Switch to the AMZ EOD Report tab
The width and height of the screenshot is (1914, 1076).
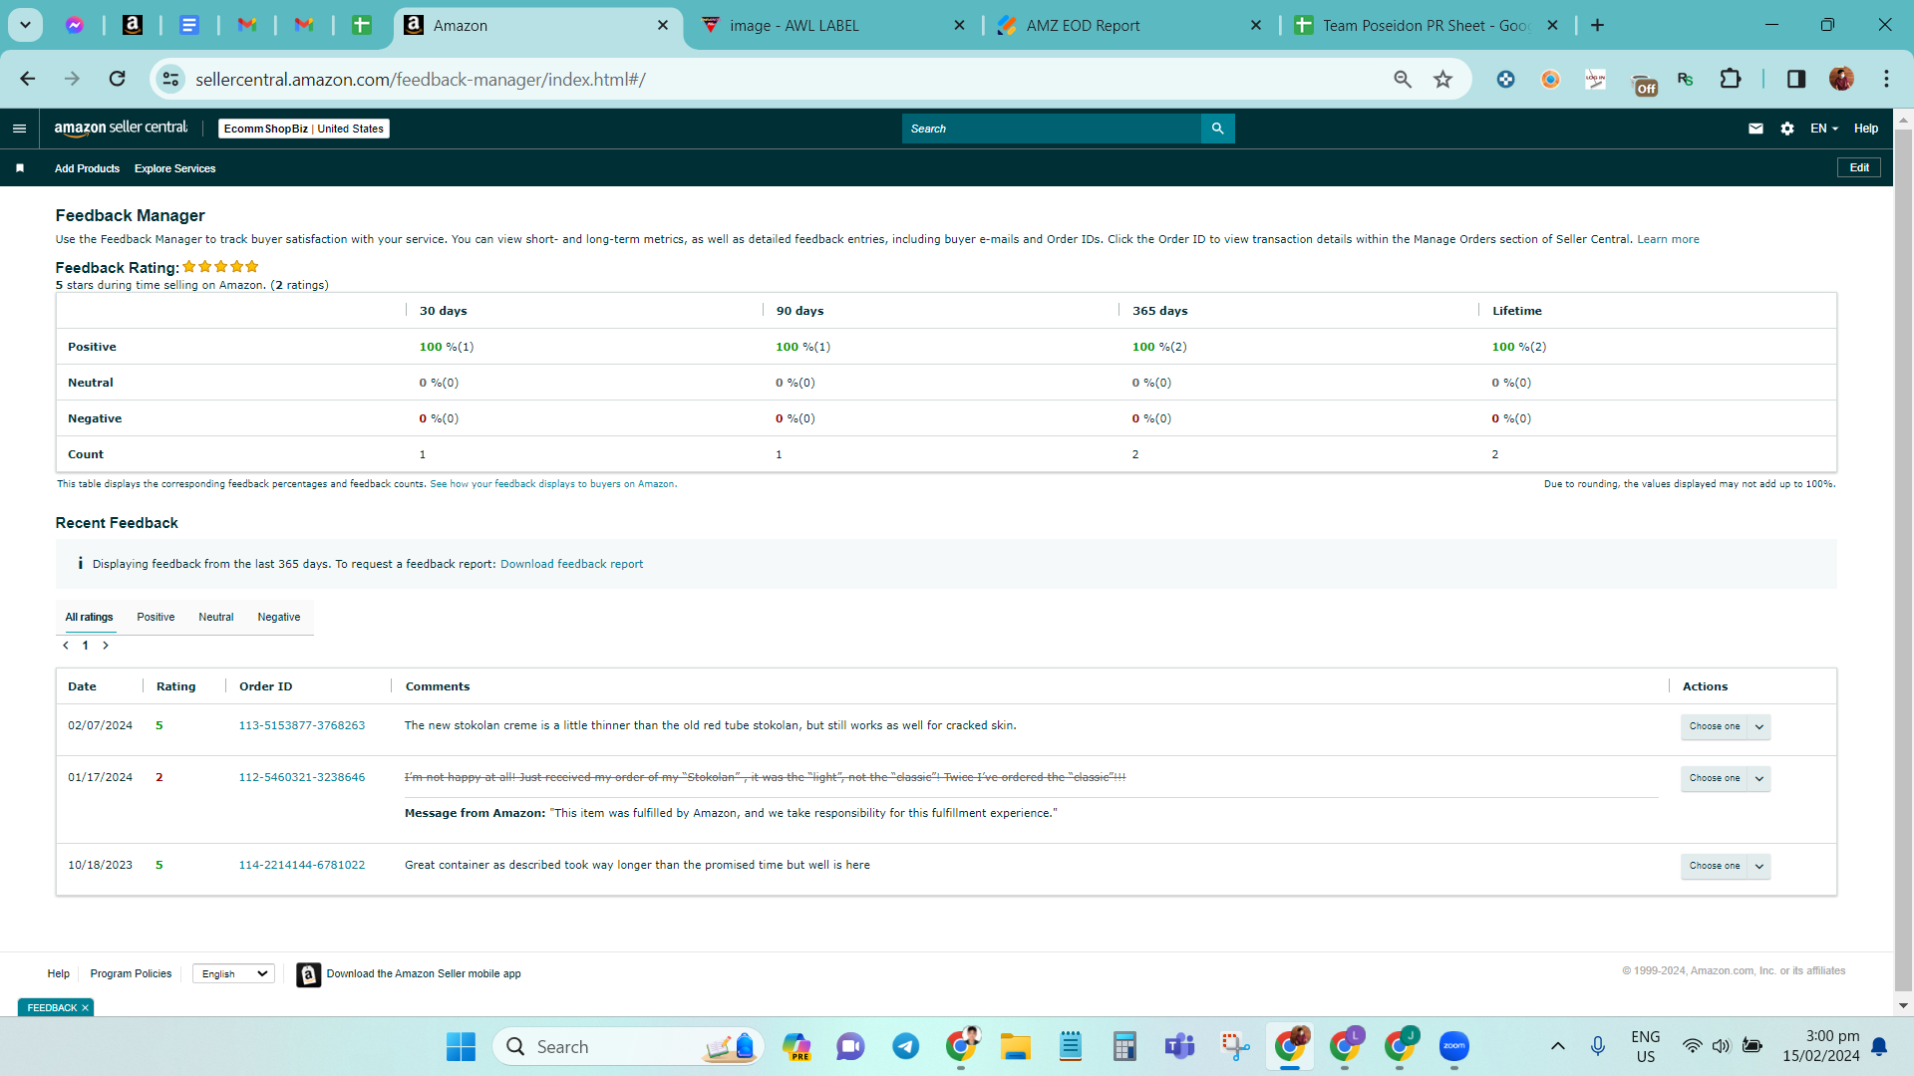click(x=1128, y=26)
